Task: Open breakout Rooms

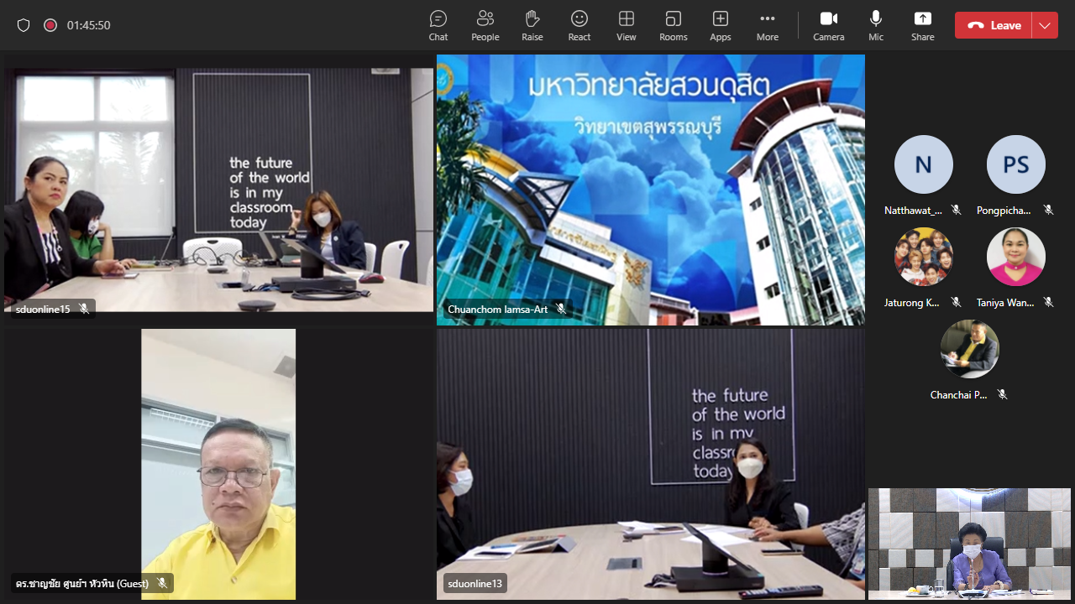Action: pyautogui.click(x=674, y=25)
